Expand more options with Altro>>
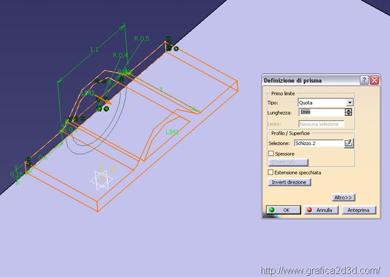Image resolution: width=390 pixels, height=277 pixels. click(344, 197)
